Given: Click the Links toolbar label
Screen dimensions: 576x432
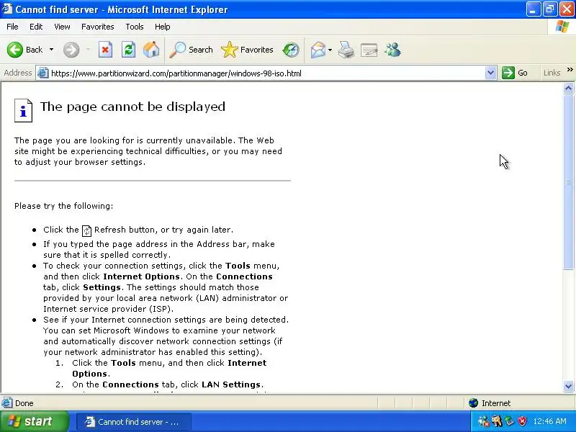Looking at the screenshot, I should [x=552, y=73].
